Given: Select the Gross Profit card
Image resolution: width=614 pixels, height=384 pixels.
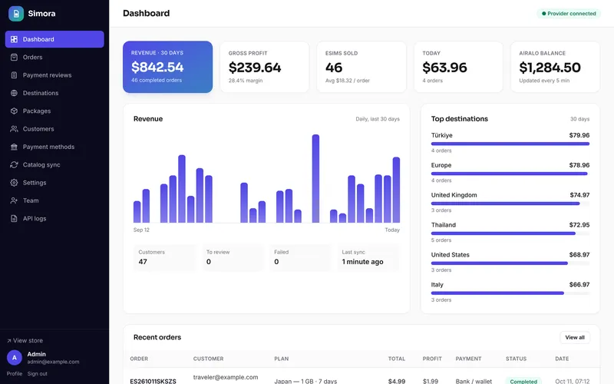Looking at the screenshot, I should (x=265, y=67).
